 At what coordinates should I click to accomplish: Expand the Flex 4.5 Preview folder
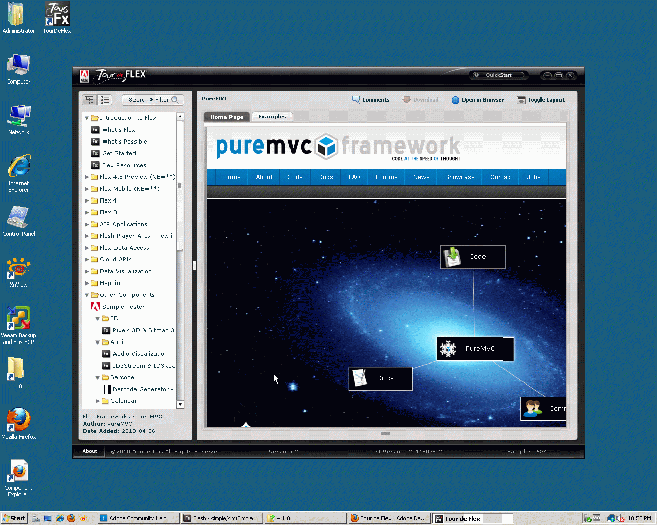[x=87, y=177]
